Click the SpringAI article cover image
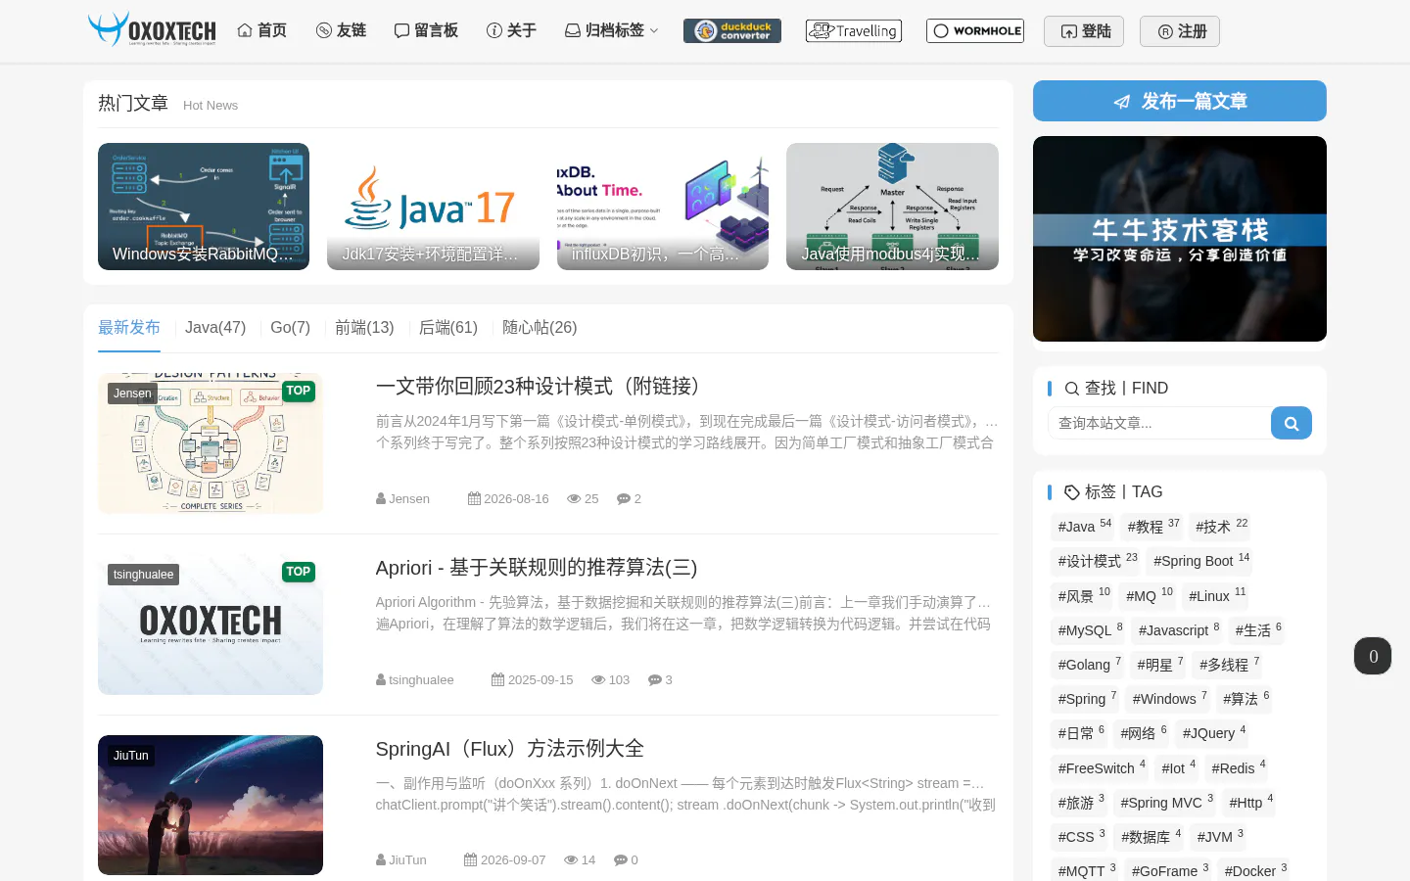The height and width of the screenshot is (881, 1410). (x=211, y=805)
